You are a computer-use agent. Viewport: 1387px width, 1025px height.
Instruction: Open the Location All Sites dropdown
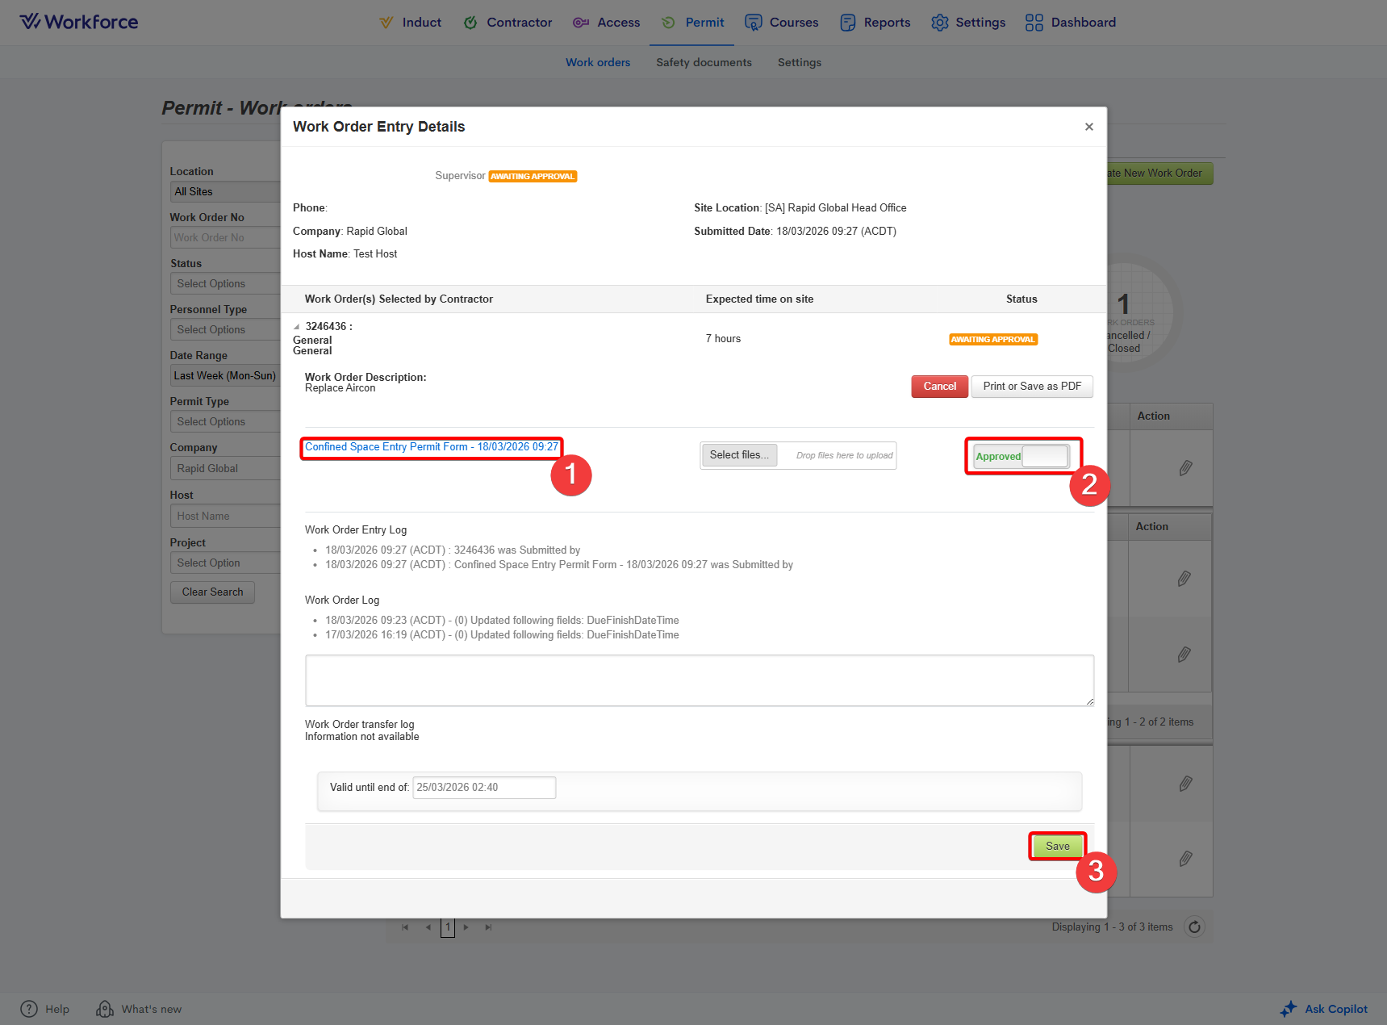(224, 192)
